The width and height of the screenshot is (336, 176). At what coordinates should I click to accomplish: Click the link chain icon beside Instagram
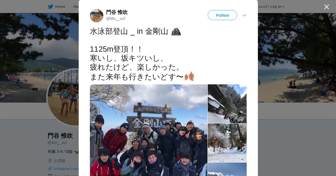pyautogui.click(x=50, y=168)
